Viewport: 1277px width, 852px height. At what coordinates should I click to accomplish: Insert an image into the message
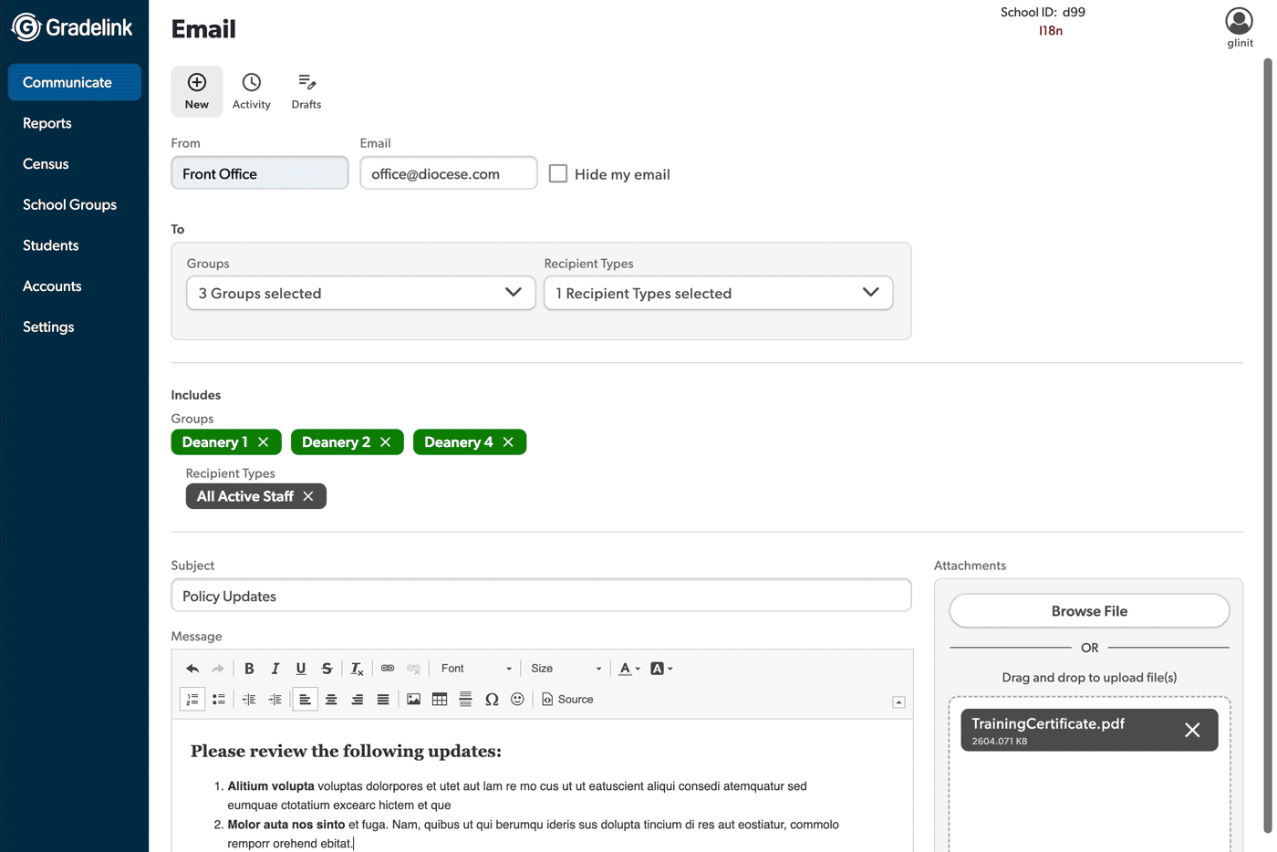click(x=413, y=700)
